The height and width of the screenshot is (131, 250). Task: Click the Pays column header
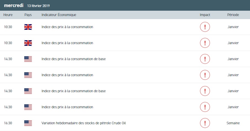tap(28, 15)
